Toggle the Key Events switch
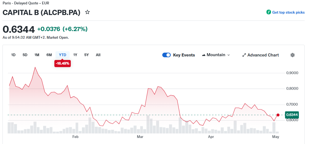 point(166,55)
